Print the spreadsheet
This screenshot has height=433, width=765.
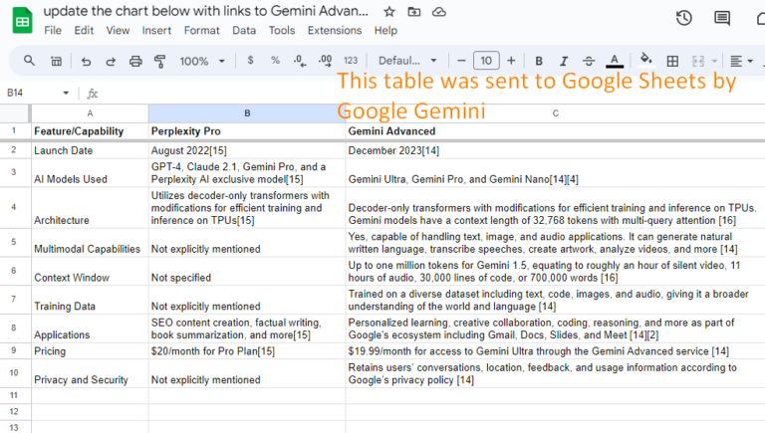click(x=135, y=61)
